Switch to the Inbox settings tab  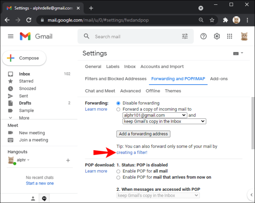pos(130,66)
